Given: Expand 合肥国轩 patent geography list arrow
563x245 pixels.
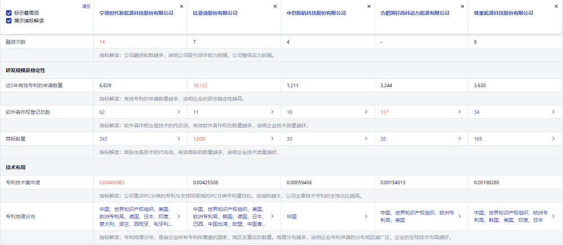Looking at the screenshot, I should (x=460, y=216).
